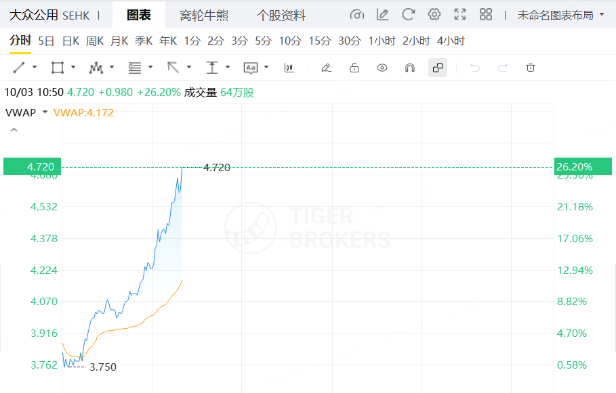This screenshot has width=616, height=393.
Task: Expand the VWAP indicator dropdown
Action: click(45, 112)
